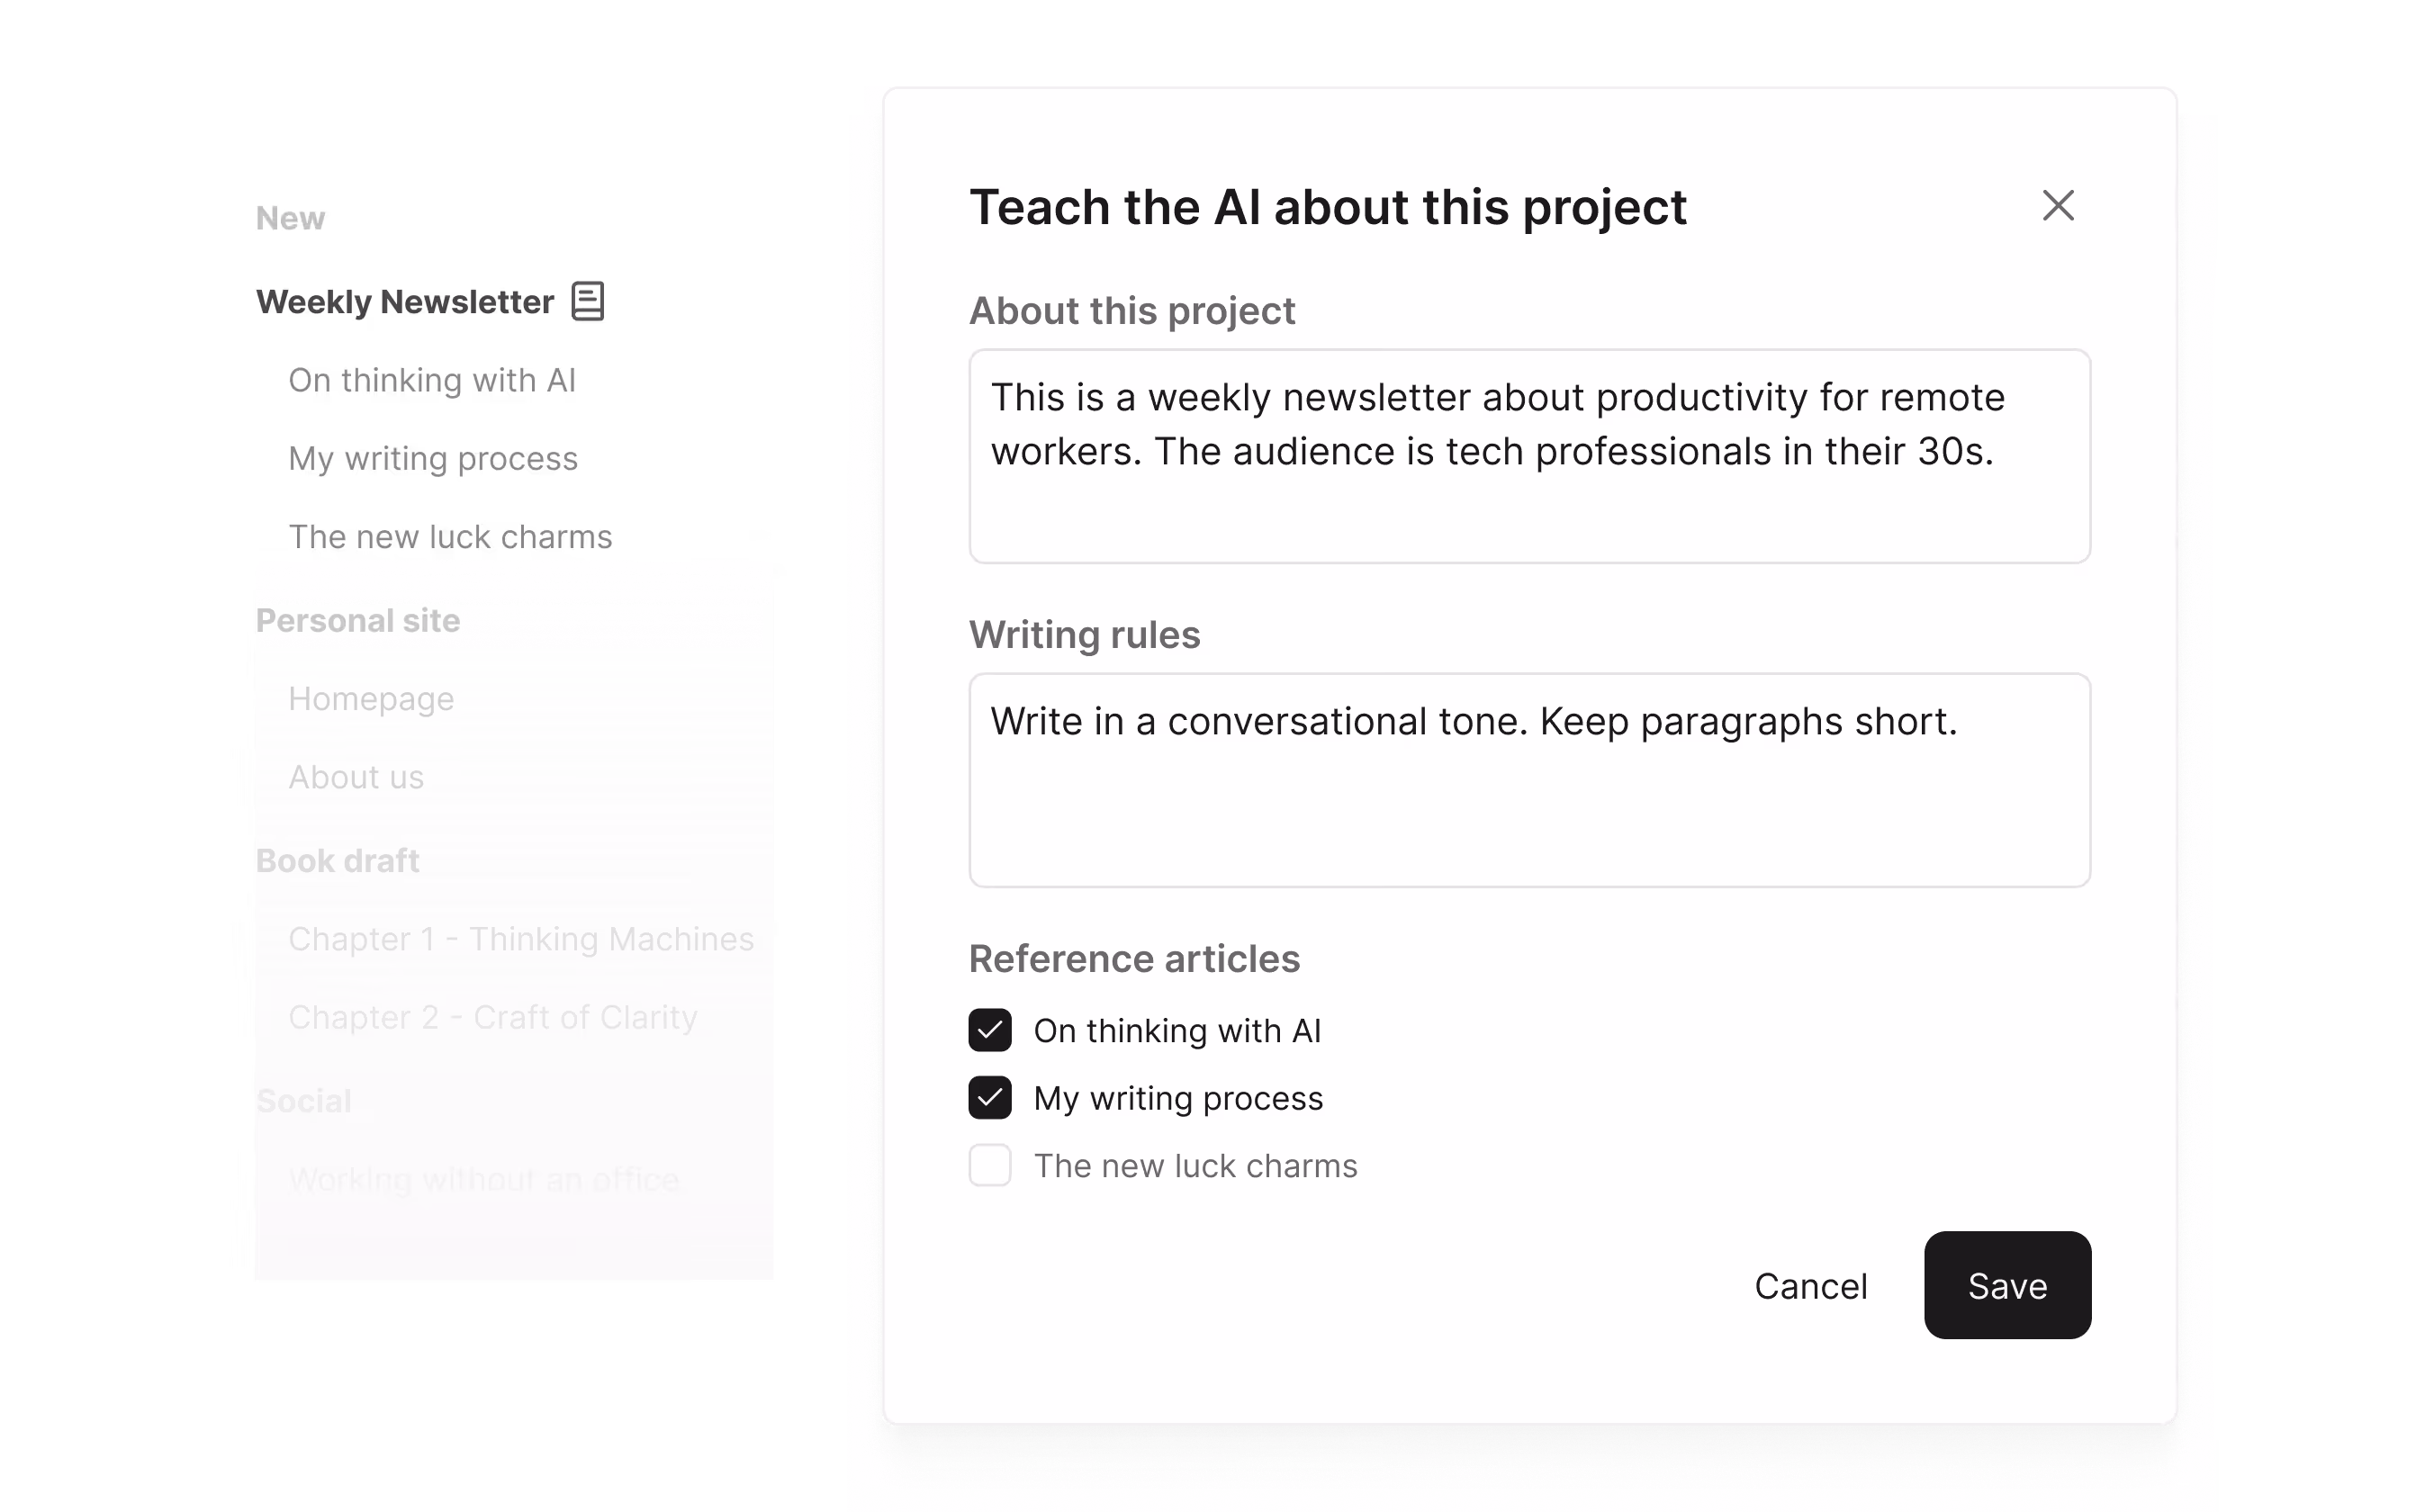Focus the About this project text field
Image resolution: width=2434 pixels, height=1512 pixels.
[1528, 456]
